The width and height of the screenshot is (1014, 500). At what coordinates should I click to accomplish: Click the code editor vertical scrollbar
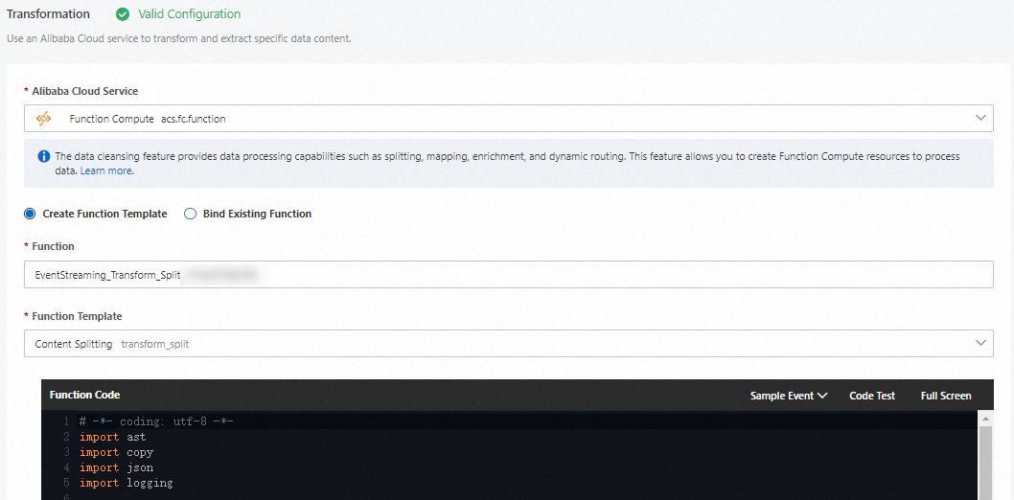coord(986,463)
